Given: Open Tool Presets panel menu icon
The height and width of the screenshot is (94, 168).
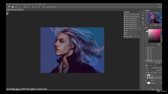Looking at the screenshot, I should coord(140,12).
